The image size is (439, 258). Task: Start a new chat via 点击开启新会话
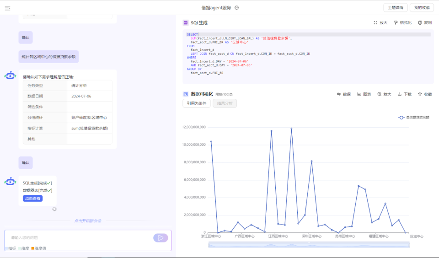point(88,221)
